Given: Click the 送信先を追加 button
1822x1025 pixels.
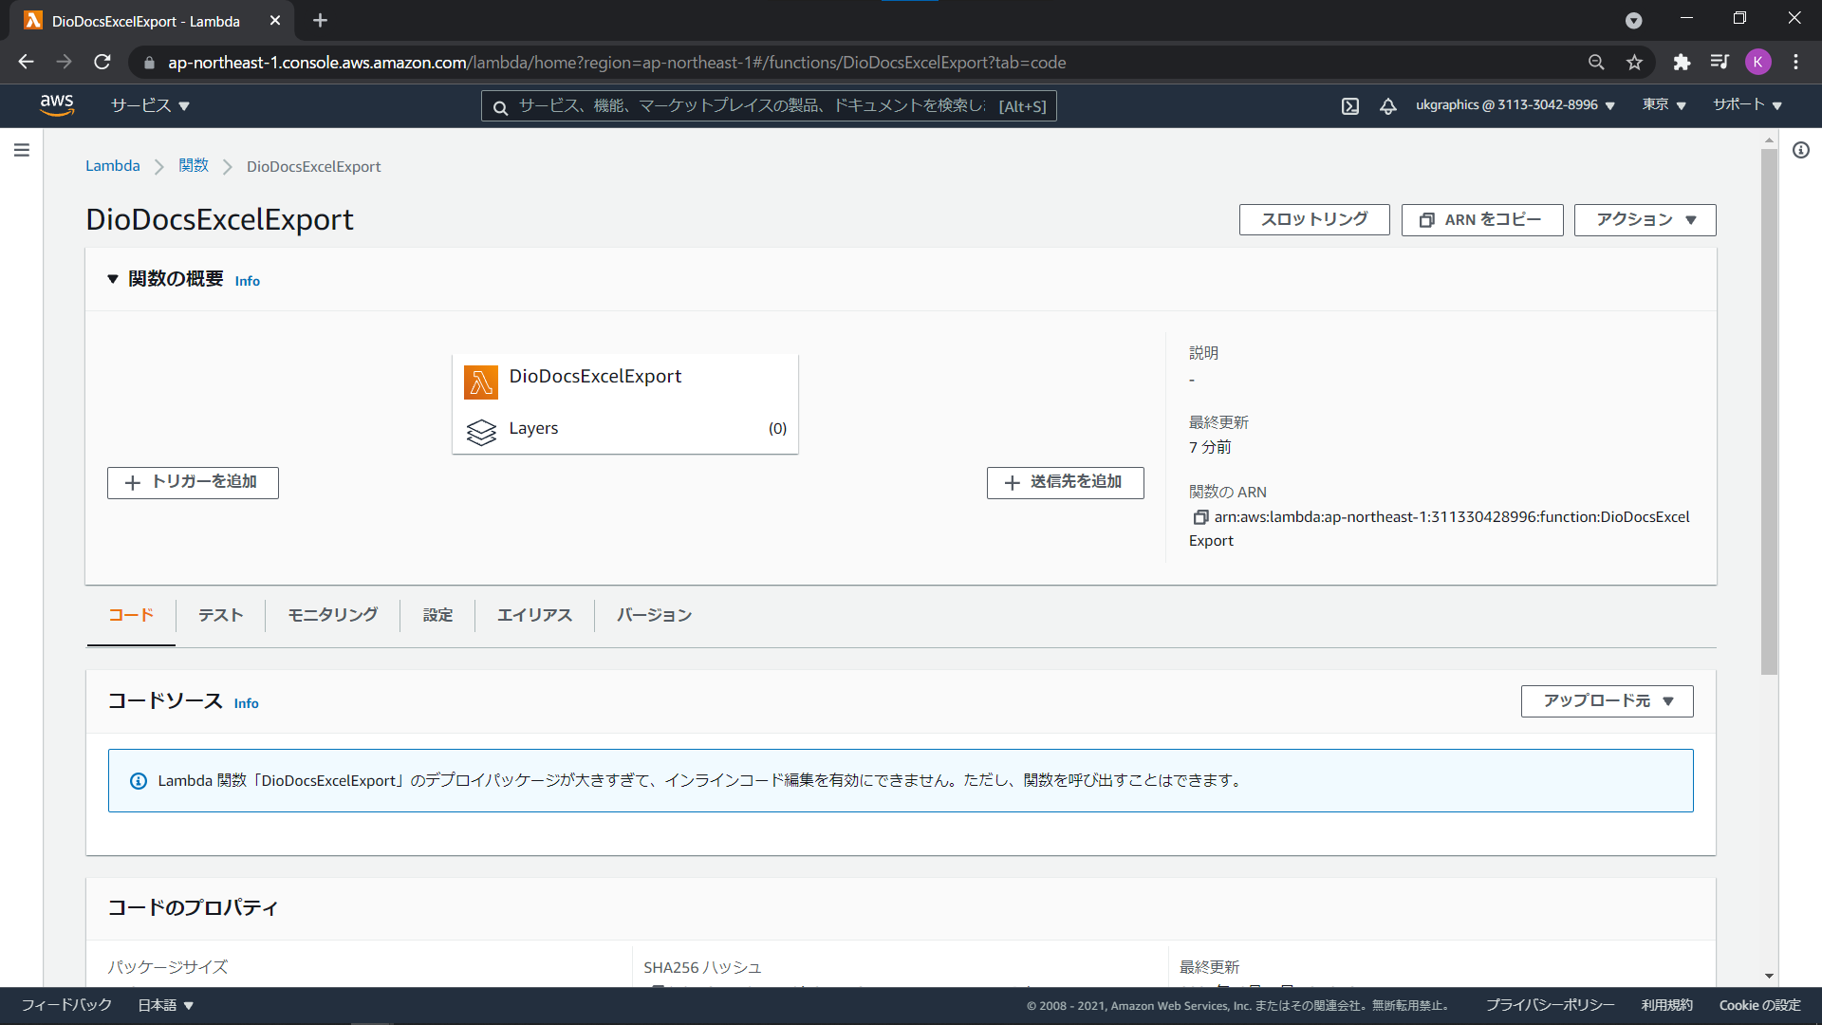Looking at the screenshot, I should (1065, 483).
